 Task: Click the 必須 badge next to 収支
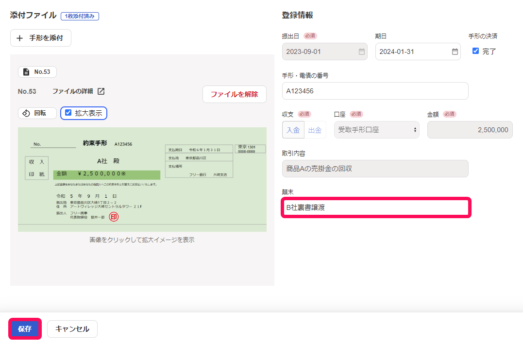point(304,114)
